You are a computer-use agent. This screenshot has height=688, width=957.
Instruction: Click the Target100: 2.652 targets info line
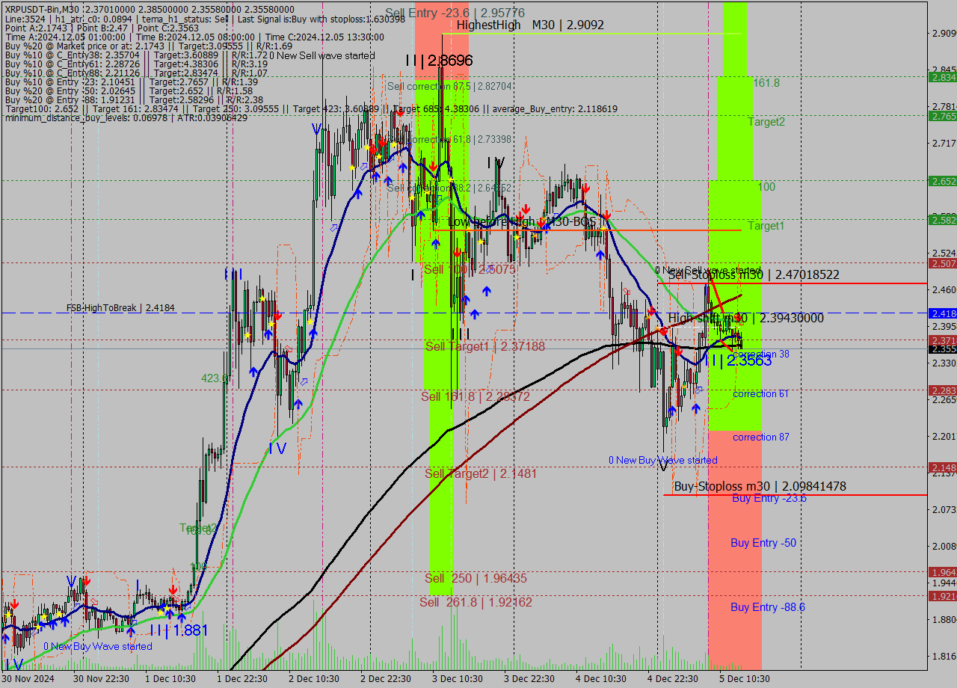311,109
